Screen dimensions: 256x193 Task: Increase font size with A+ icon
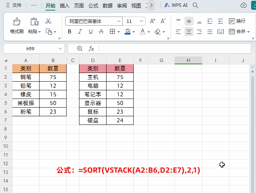coord(152,21)
